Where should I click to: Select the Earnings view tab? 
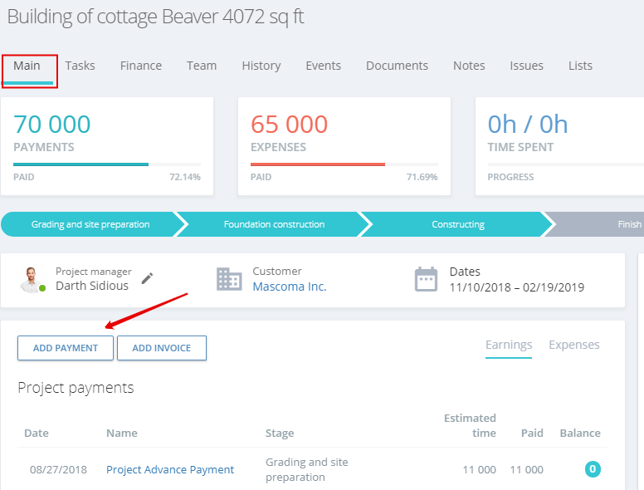(509, 345)
